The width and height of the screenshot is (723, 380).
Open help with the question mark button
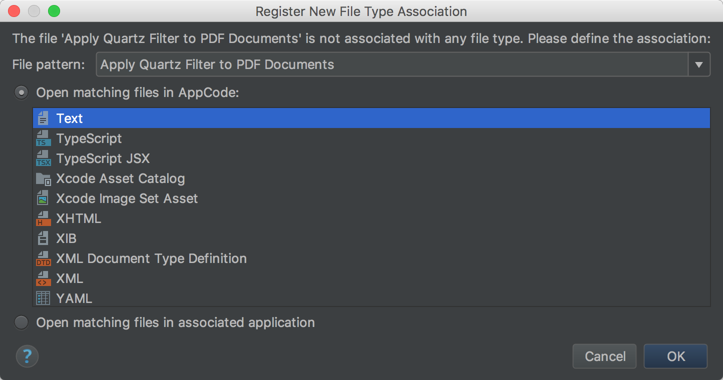click(x=27, y=356)
